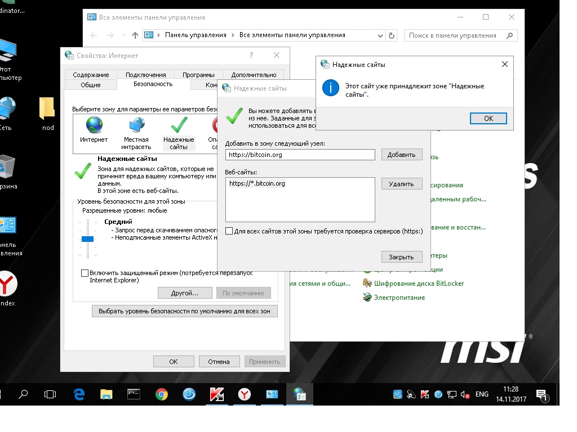Click the Task View taskbar icon
The width and height of the screenshot is (577, 432).
(x=51, y=394)
